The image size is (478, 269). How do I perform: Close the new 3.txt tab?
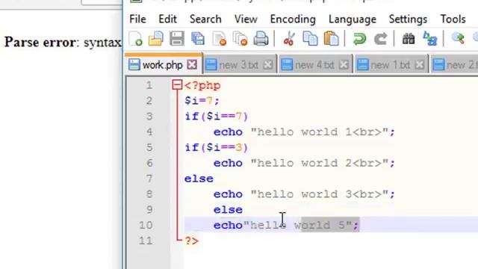(x=267, y=65)
